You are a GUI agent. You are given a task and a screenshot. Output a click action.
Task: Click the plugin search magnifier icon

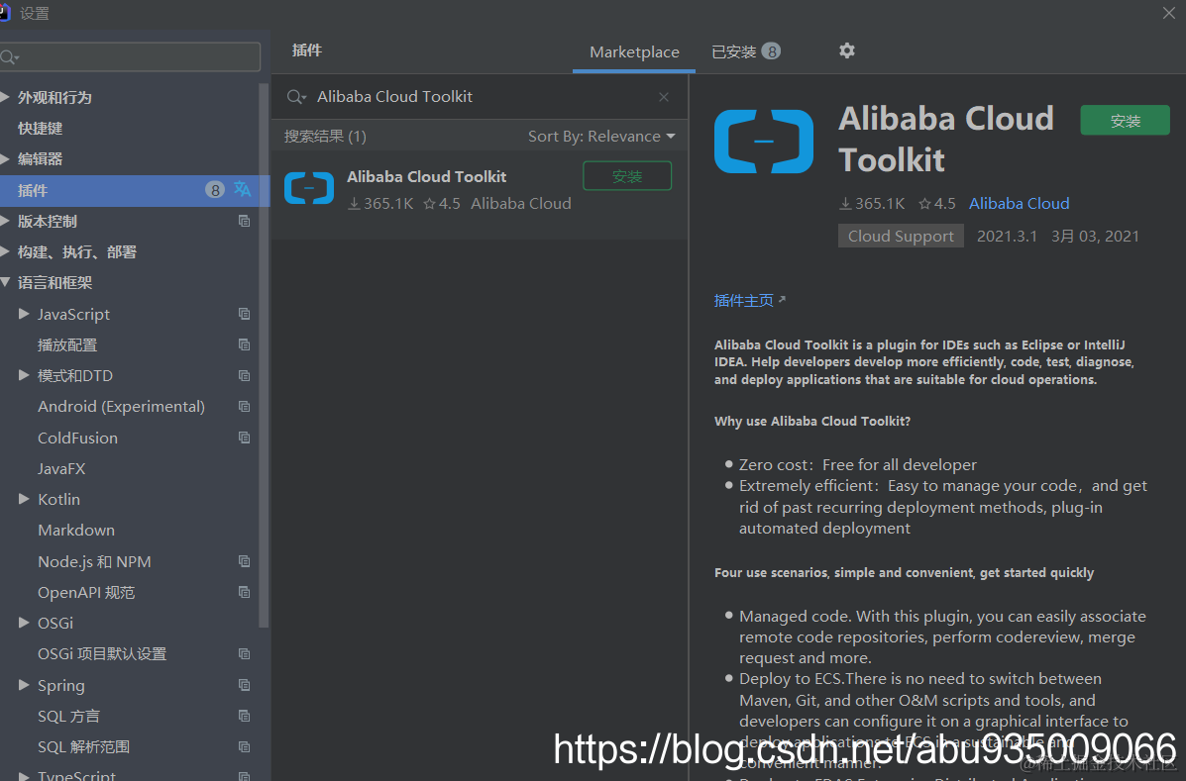point(295,97)
